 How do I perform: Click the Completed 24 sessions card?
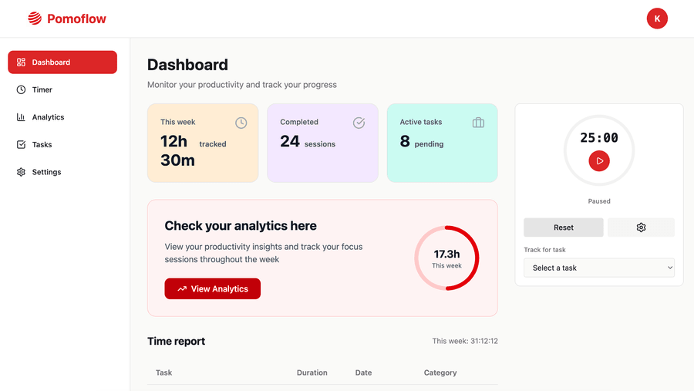(x=322, y=143)
